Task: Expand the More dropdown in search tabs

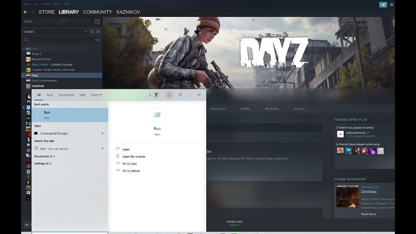Action: tap(96, 95)
